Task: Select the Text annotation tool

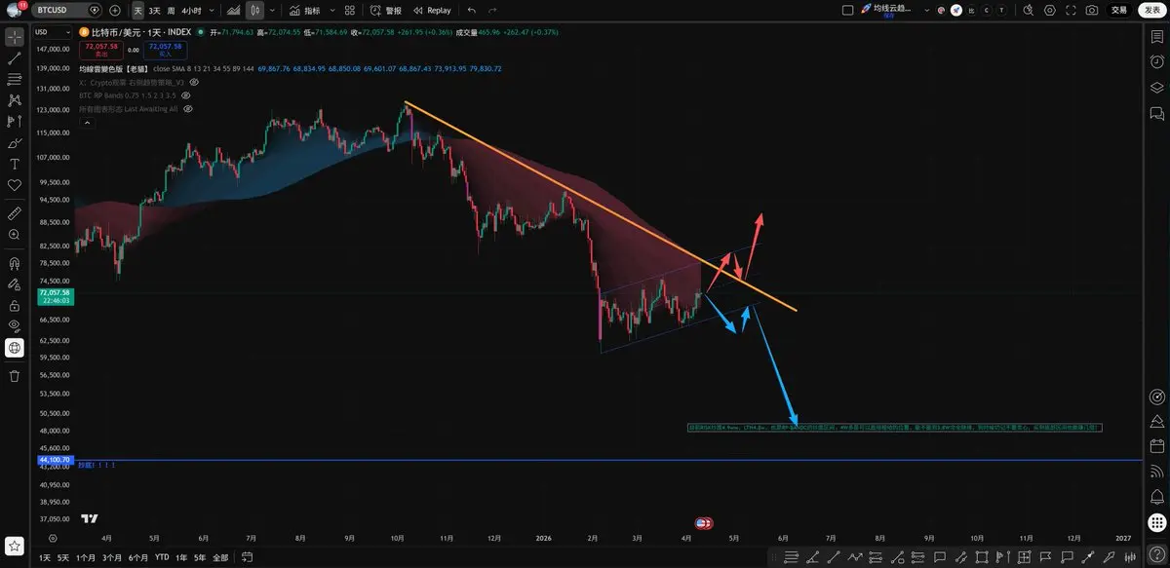Action: pos(14,164)
